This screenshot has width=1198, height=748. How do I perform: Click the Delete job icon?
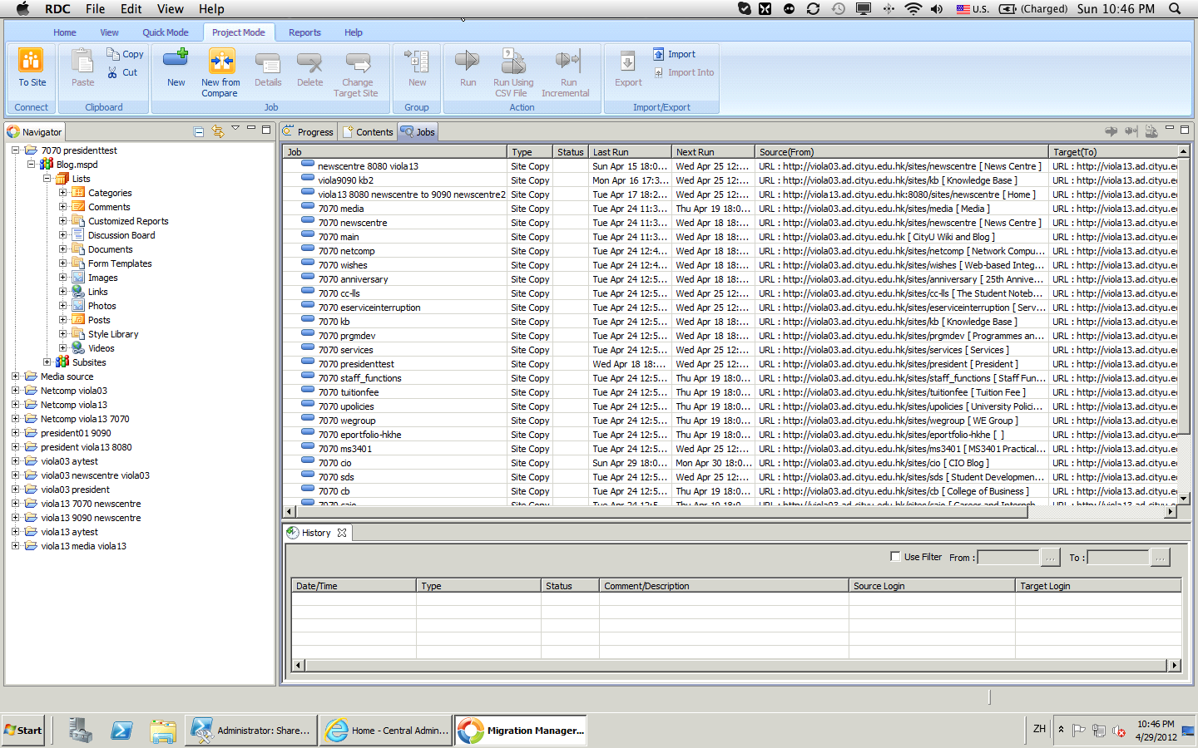309,62
